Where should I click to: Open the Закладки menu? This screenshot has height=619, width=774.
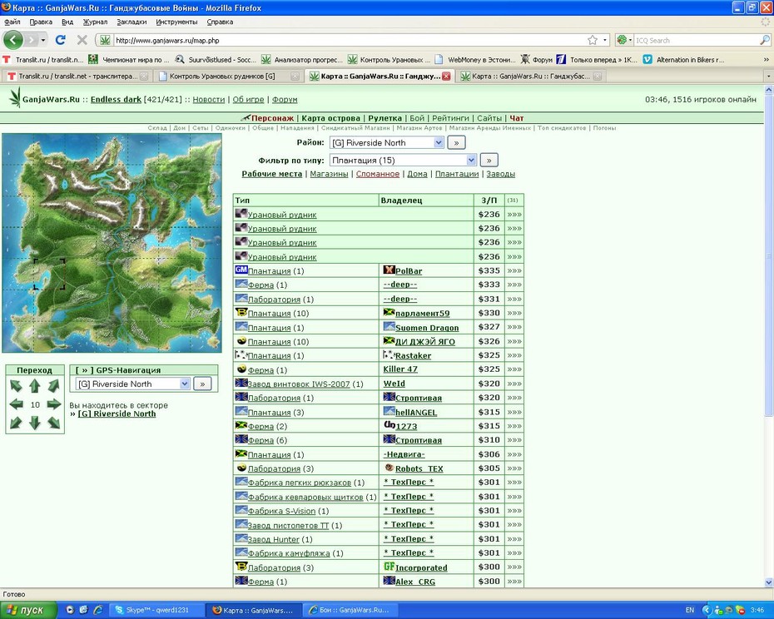coord(131,22)
